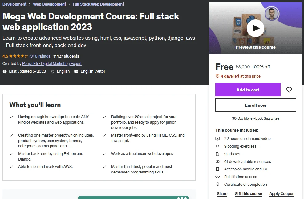
Task: Add course to wishlist heart icon
Action: pyautogui.click(x=289, y=90)
